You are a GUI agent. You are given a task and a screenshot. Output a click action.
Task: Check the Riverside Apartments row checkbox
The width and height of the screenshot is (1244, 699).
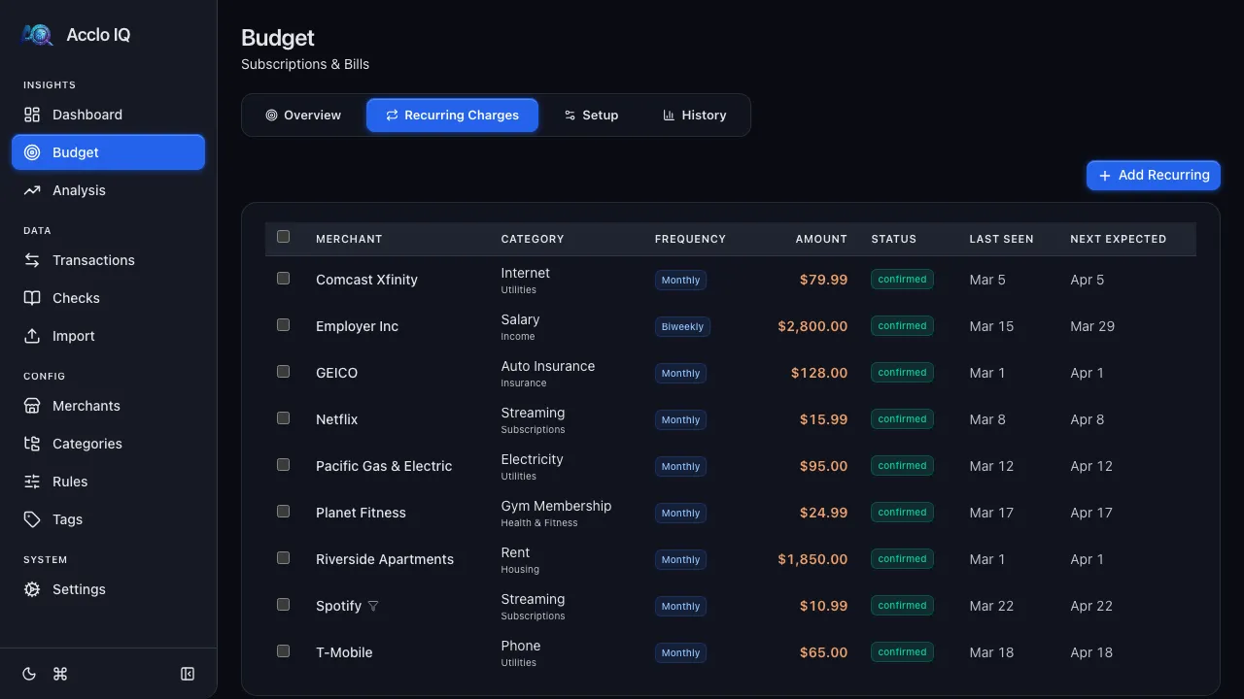283,557
